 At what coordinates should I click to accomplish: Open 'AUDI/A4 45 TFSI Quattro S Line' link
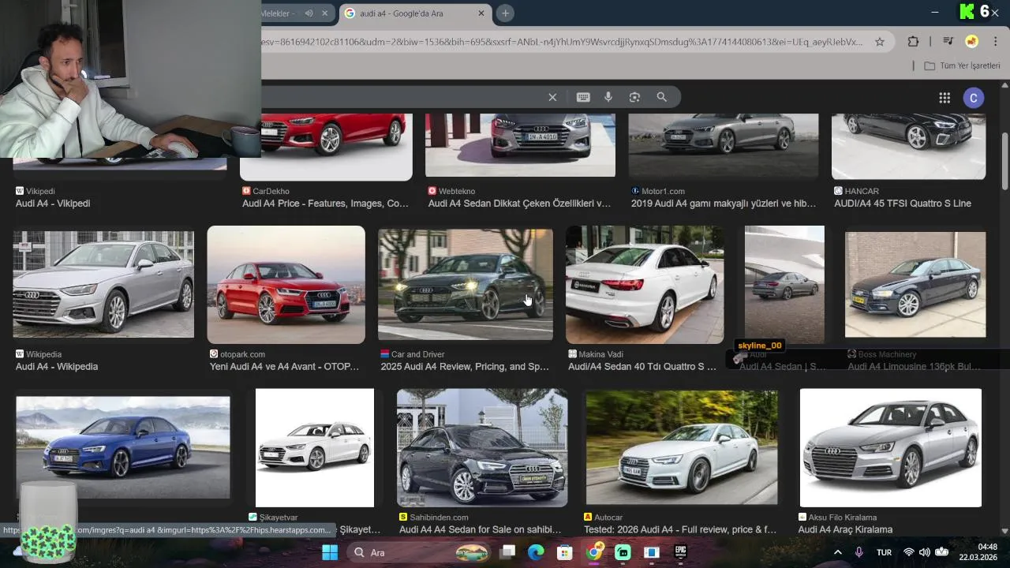click(903, 204)
